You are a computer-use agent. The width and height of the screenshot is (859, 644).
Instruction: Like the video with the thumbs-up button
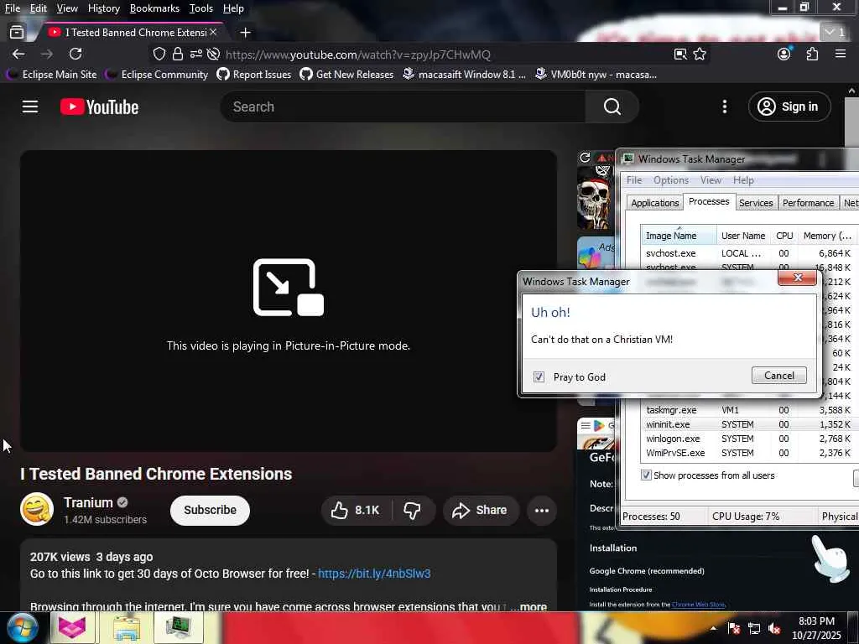[x=356, y=511]
